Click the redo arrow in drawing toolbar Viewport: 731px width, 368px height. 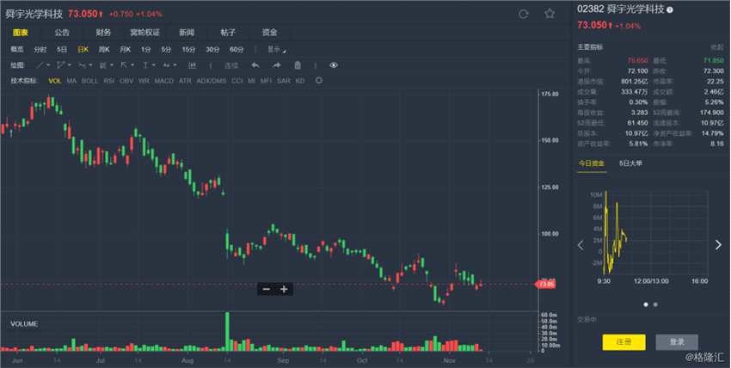coord(276,65)
